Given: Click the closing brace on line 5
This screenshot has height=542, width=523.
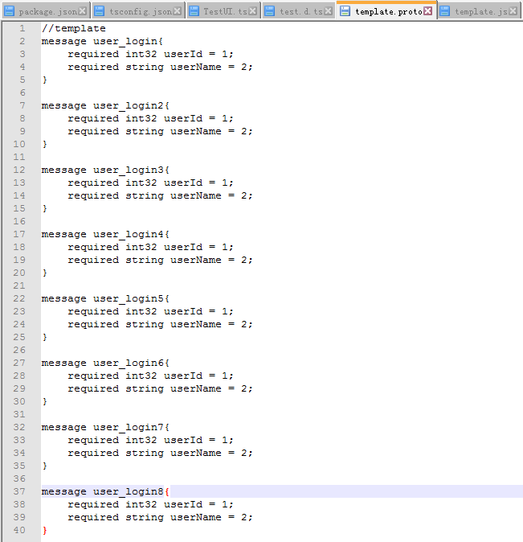Looking at the screenshot, I should (x=44, y=80).
